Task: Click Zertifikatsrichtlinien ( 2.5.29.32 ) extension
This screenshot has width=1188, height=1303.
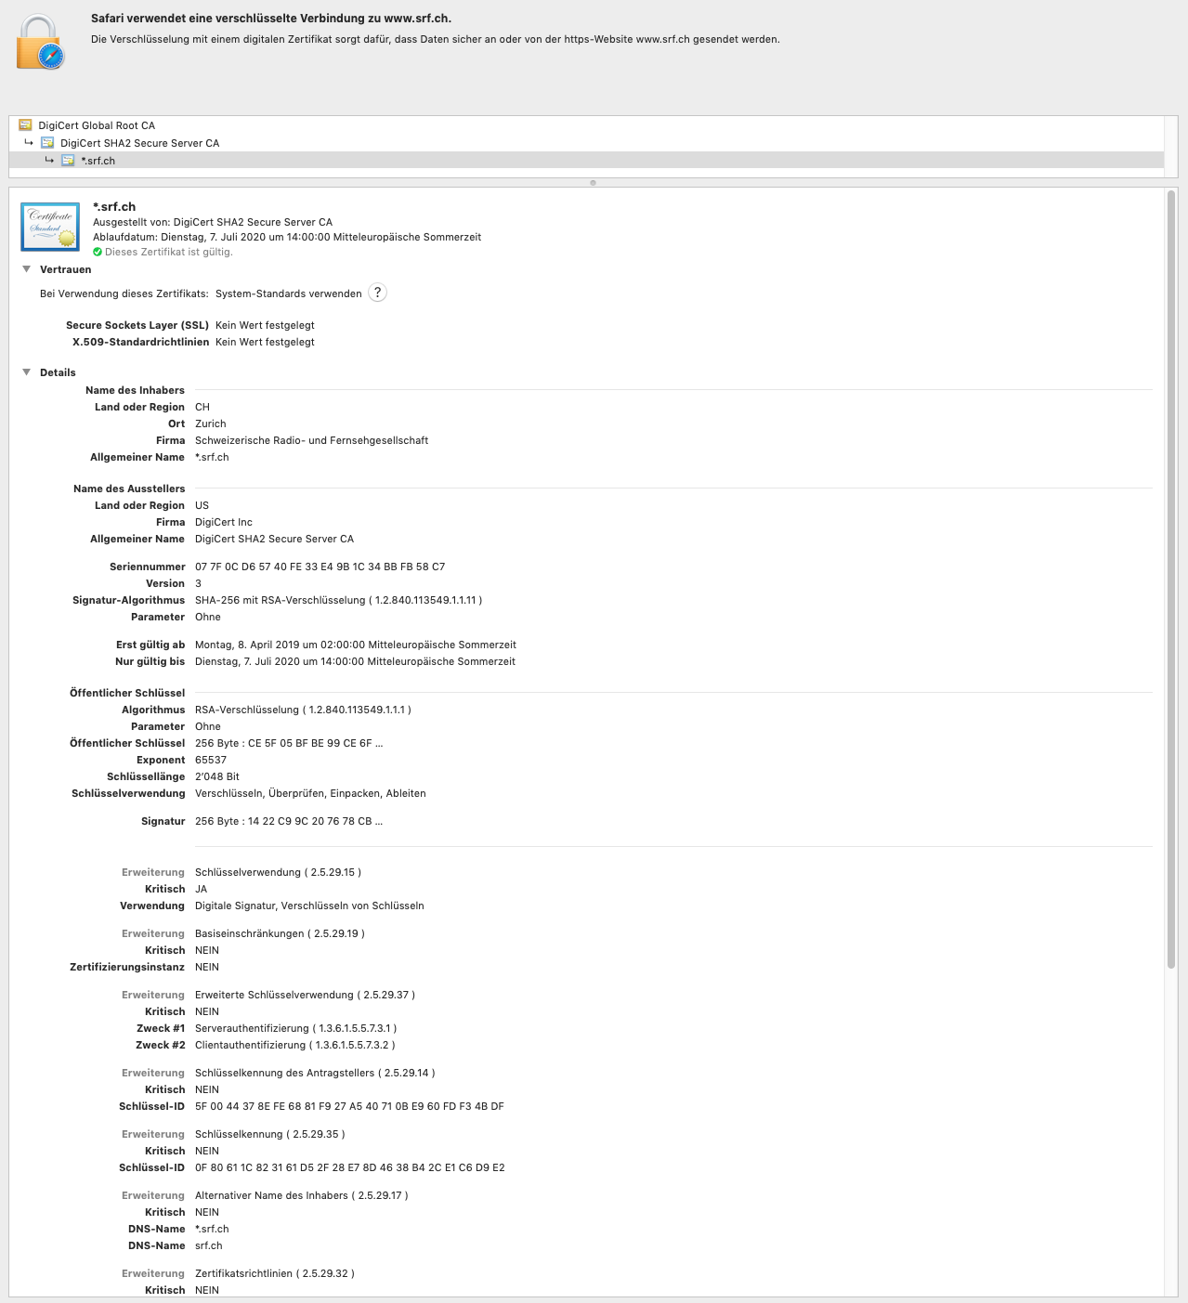Action: click(x=275, y=1273)
